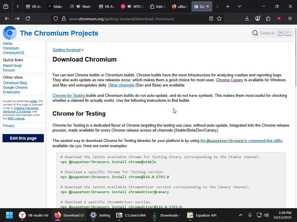297x222 pixels.
Task: Switch to the Make tab
Action: [55, 6]
